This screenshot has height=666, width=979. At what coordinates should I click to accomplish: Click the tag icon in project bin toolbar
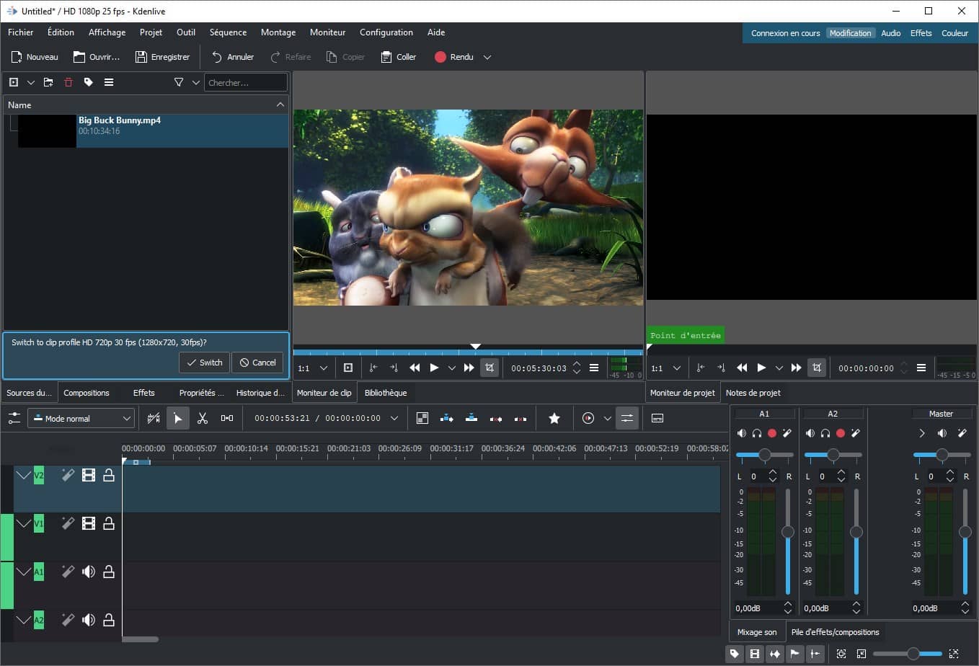(x=89, y=82)
